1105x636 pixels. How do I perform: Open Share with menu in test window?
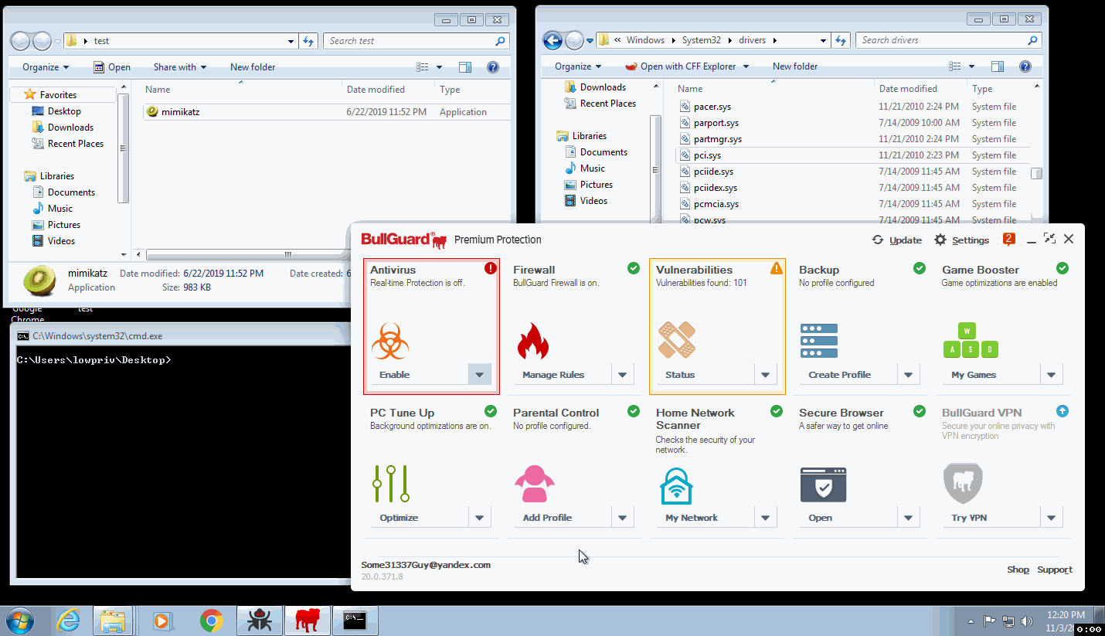[180, 67]
